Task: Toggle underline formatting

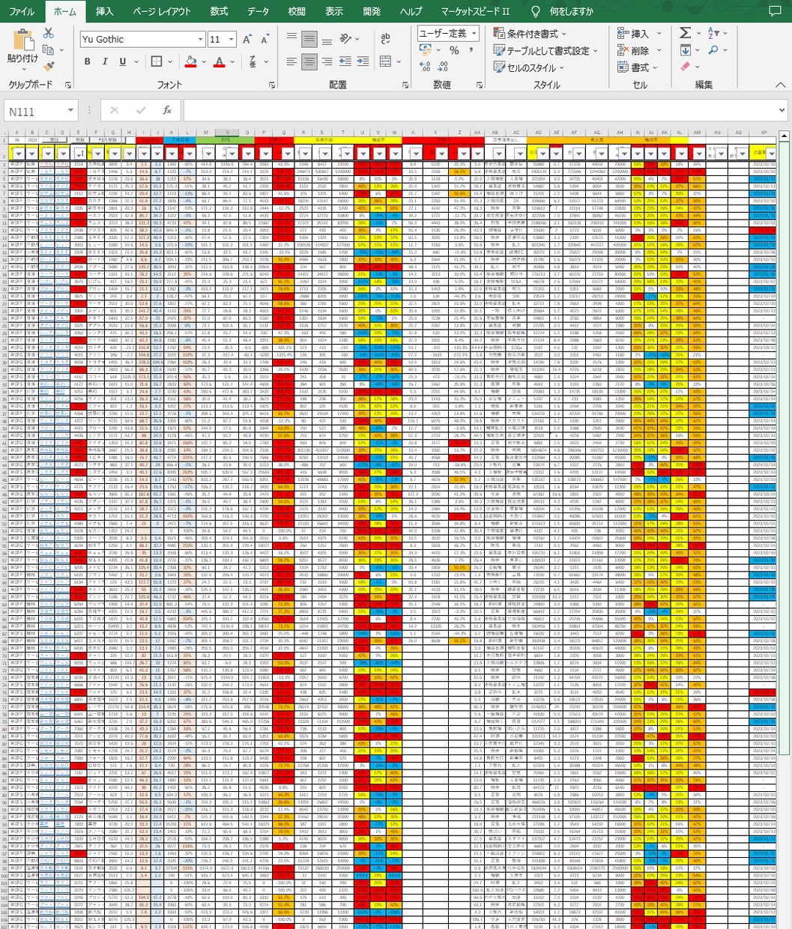Action: tap(123, 61)
